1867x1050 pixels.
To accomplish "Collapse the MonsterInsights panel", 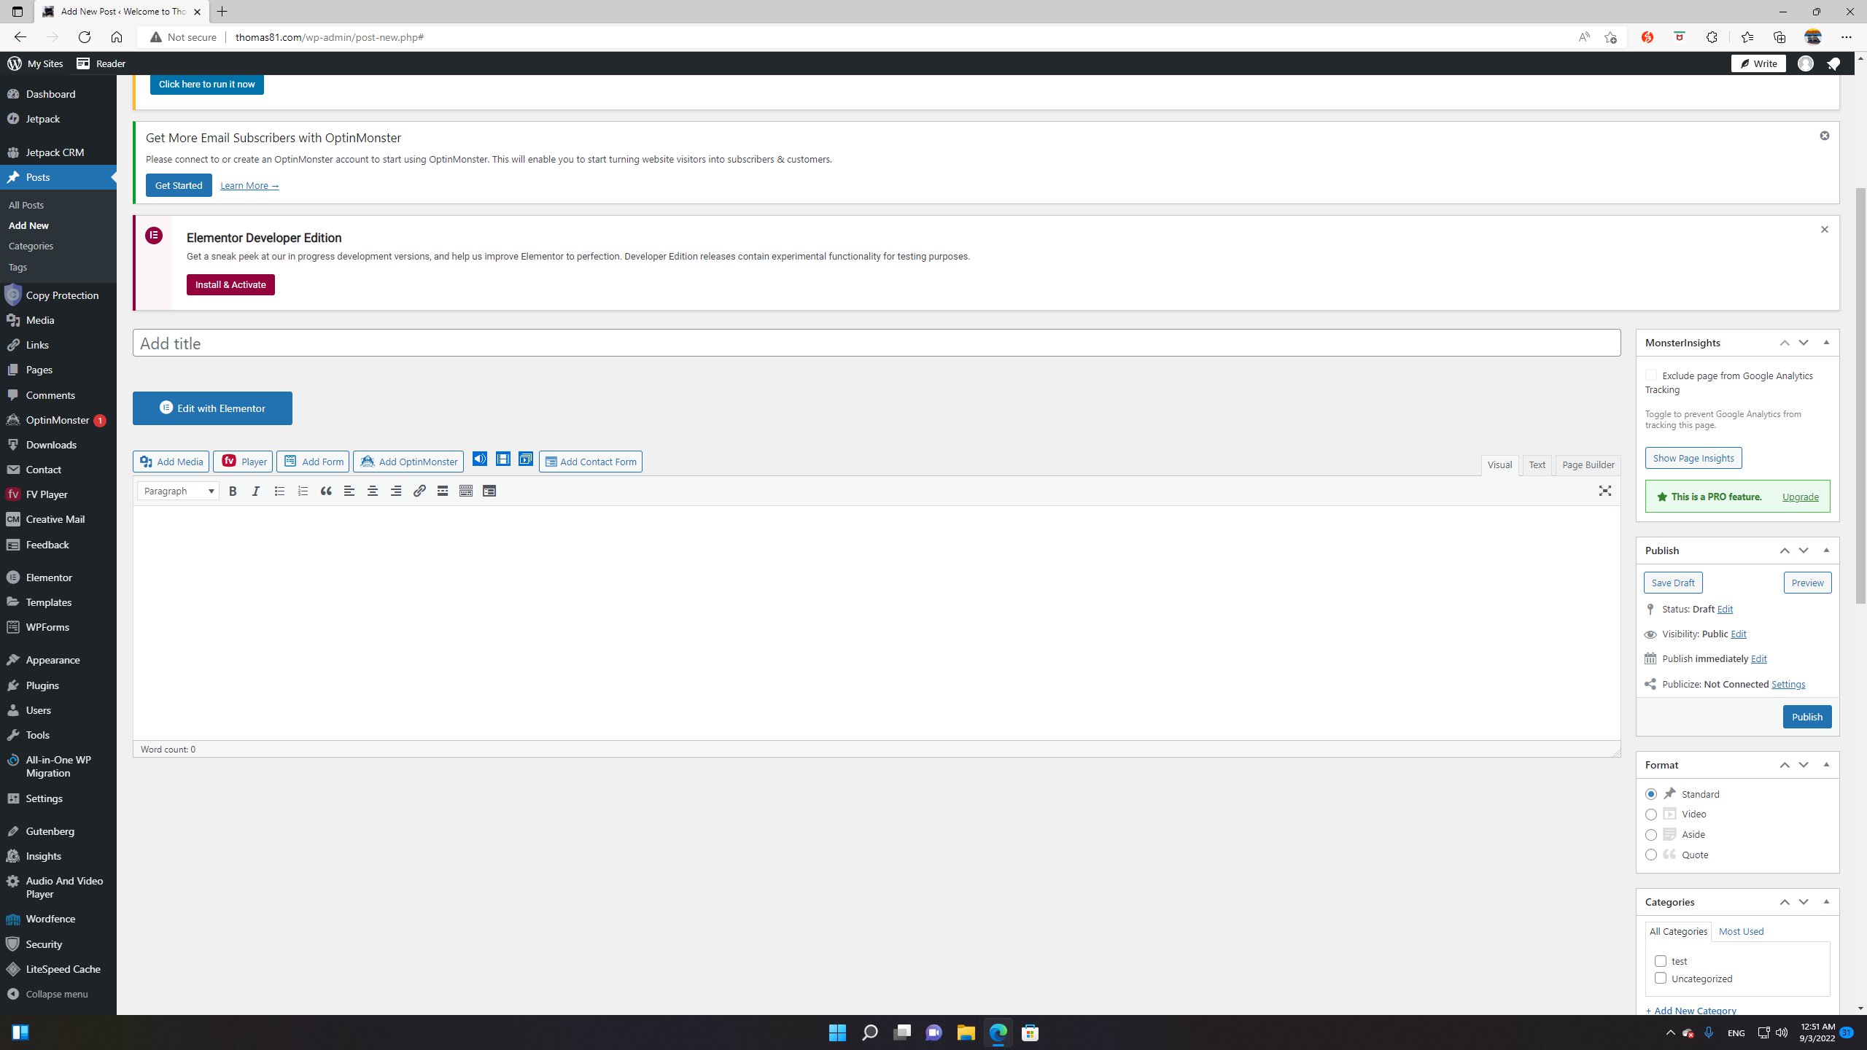I will (x=1826, y=343).
